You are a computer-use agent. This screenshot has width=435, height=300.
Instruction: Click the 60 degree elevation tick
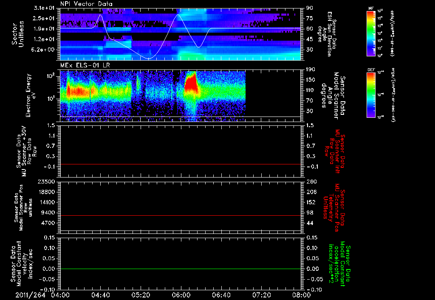point(310,29)
